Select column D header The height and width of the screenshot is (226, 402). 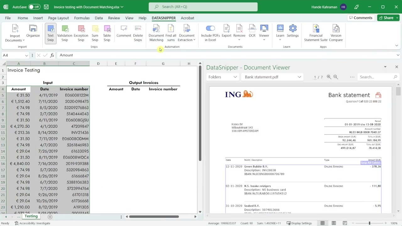pyautogui.click(x=98, y=64)
